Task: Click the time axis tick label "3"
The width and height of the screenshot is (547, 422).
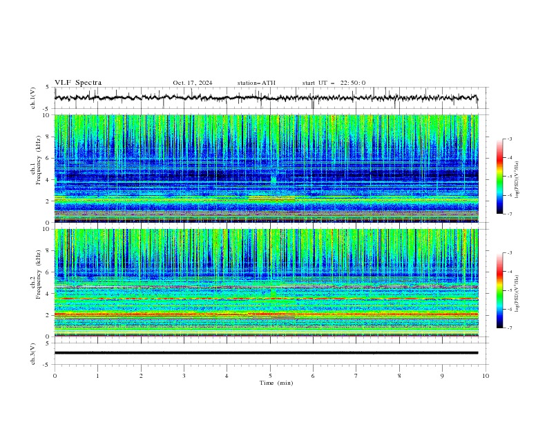Action: (184, 376)
